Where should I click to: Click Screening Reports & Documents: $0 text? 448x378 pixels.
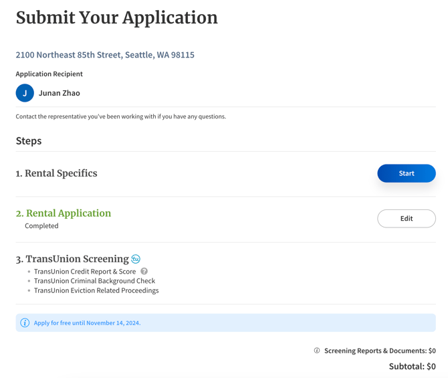point(380,351)
